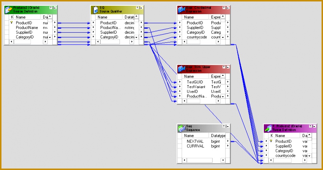Image resolution: width=323 pixels, height=170 pixels.
Task: Select the countrycode port in T_Products2 target
Action: [285, 156]
